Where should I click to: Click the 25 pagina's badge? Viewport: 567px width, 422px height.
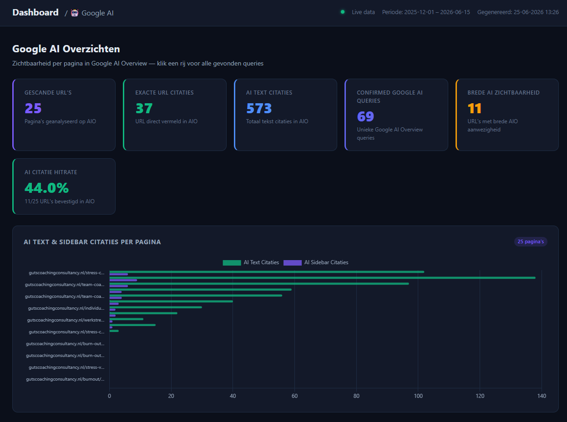pos(531,241)
